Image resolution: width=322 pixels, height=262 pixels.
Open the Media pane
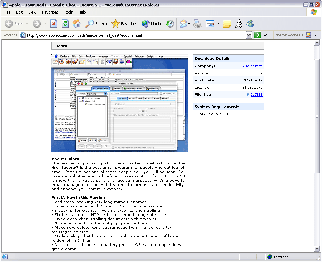151,24
